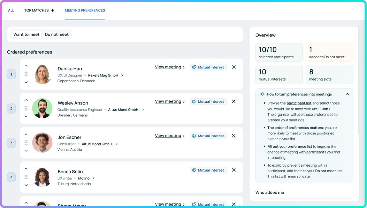Click the lightbulb icon in the tips box
Screen dimensions: 367x208
(x=262, y=94)
